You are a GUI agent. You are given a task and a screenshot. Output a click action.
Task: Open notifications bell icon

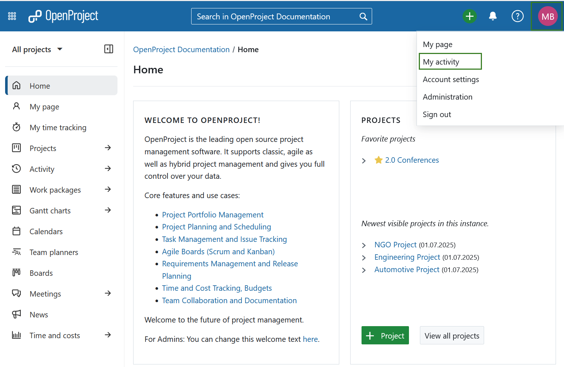(x=493, y=16)
